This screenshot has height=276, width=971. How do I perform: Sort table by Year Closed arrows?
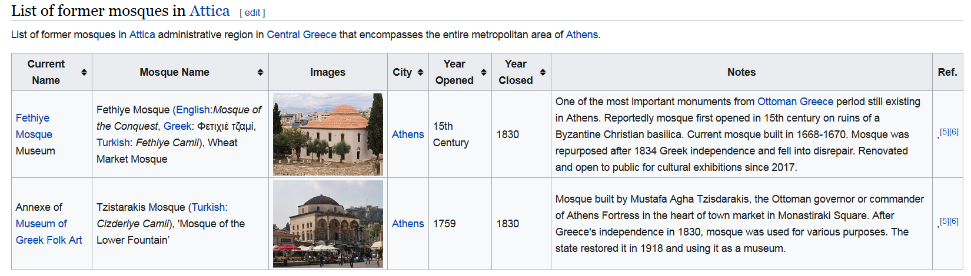tap(543, 72)
